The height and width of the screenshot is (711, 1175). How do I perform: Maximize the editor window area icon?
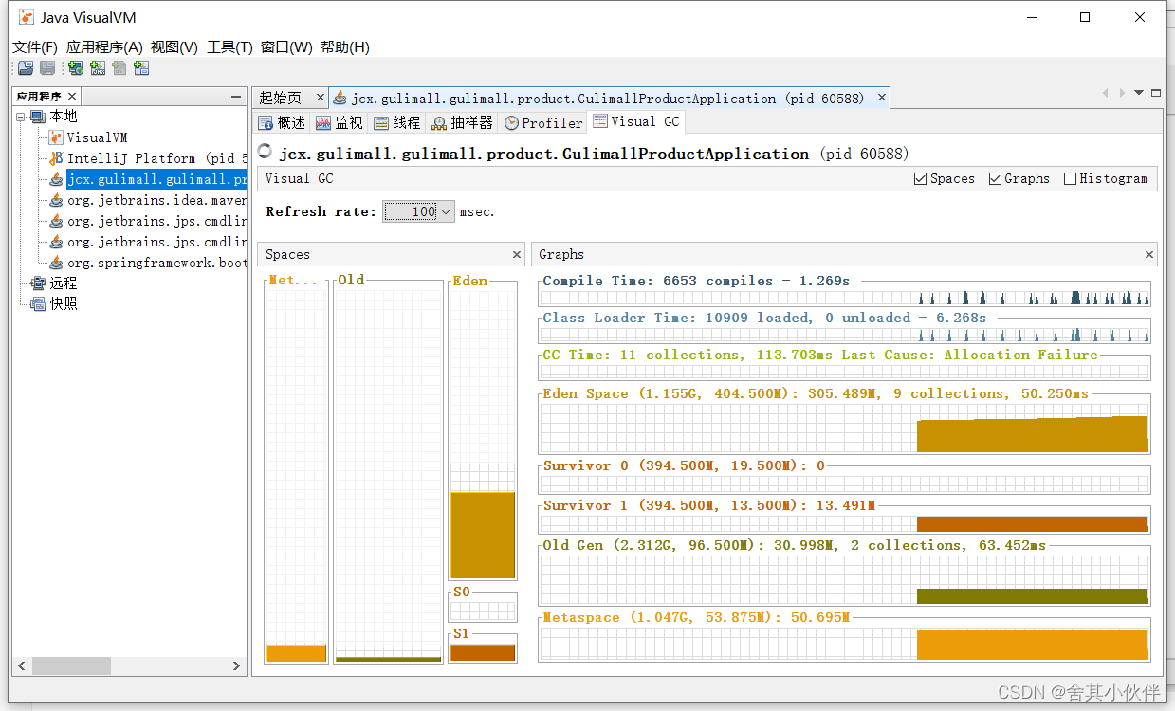(1156, 93)
